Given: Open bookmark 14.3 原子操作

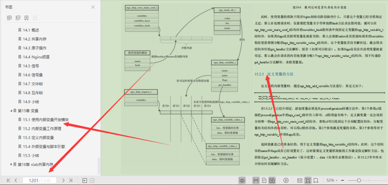Looking at the screenshot, I should click(34, 48).
